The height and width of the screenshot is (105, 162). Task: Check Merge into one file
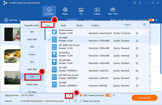[x=81, y=101]
